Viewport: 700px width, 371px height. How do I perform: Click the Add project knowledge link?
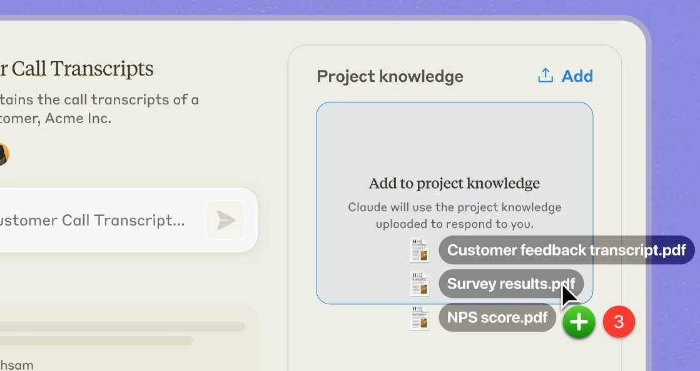577,76
